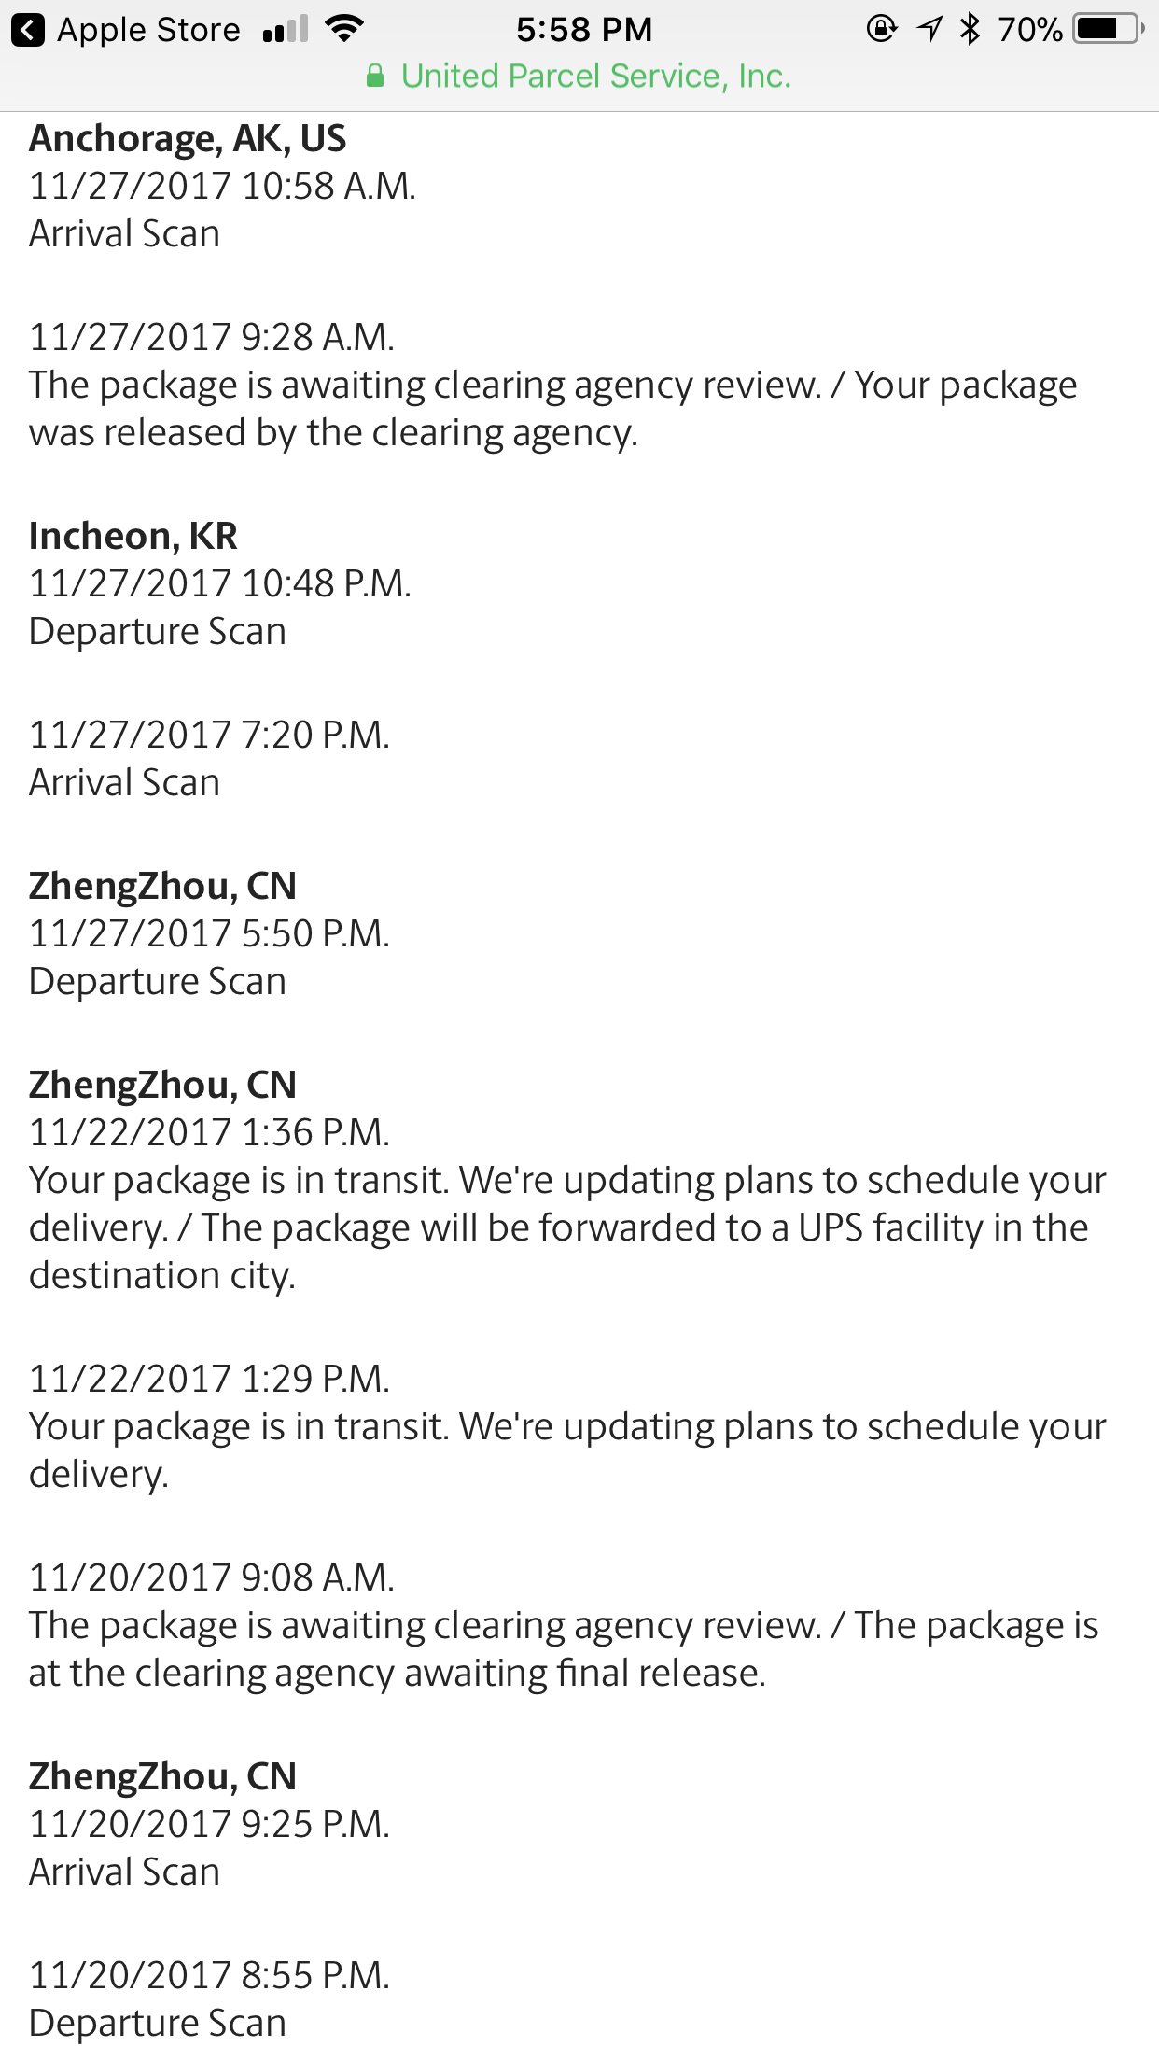The height and width of the screenshot is (2061, 1159).
Task: Select Incheon, KR location heading
Action: click(133, 536)
